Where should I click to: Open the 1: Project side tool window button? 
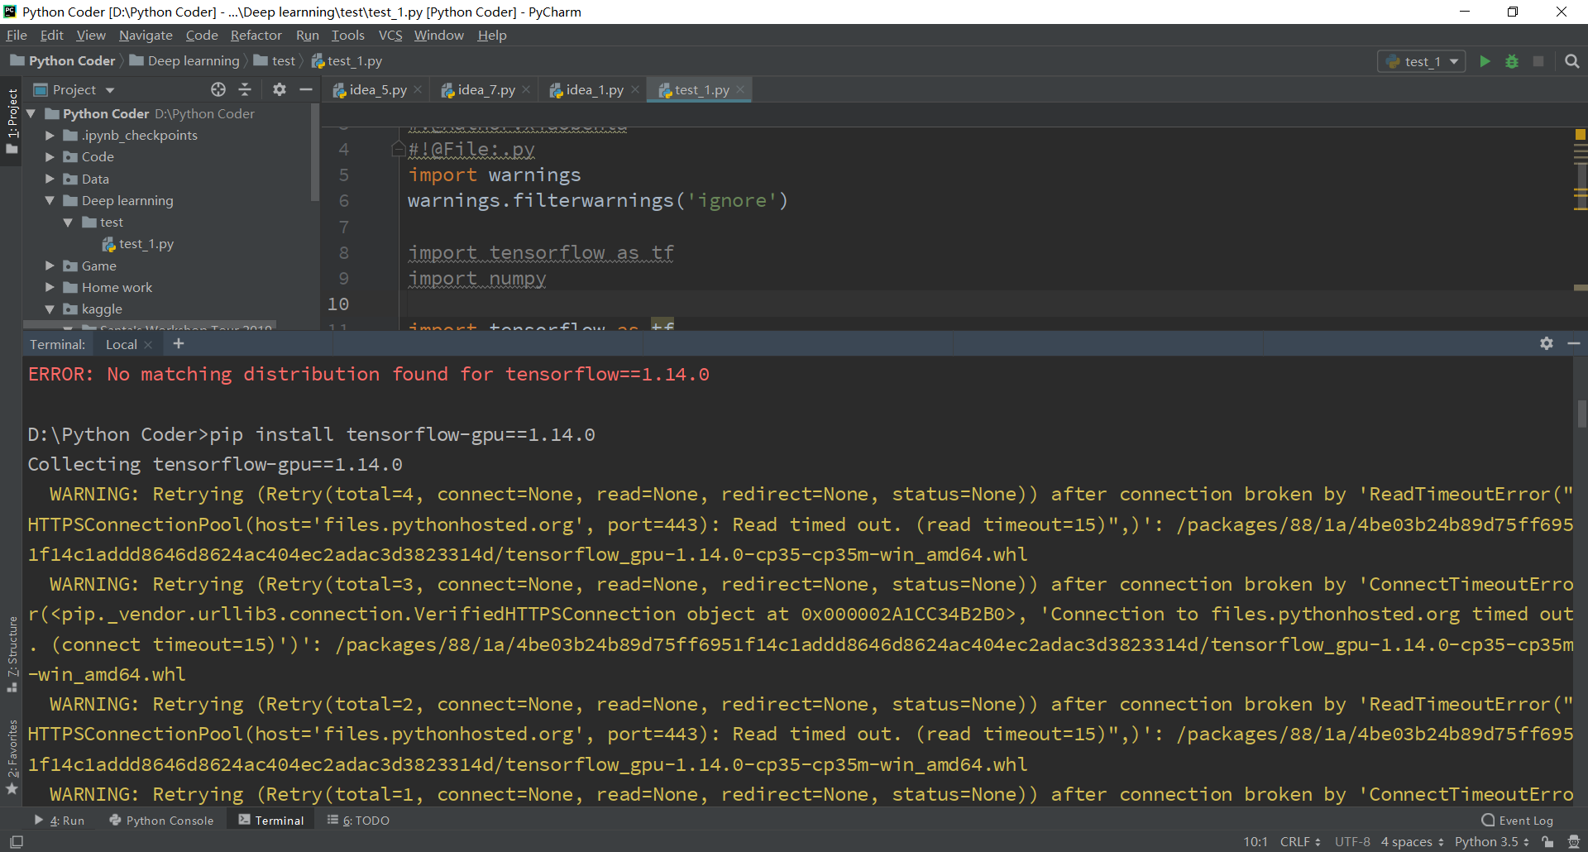click(x=12, y=121)
